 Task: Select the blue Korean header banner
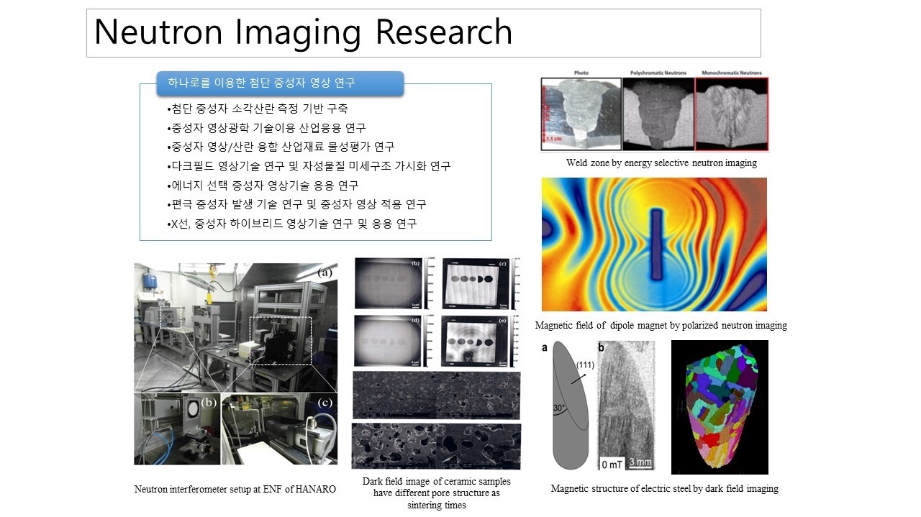click(x=281, y=83)
